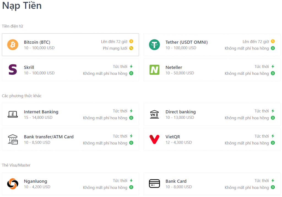This screenshot has height=197, width=282.
Task: Click the zero fee icon for Bank transfer/ATM Card
Action: pos(131,143)
